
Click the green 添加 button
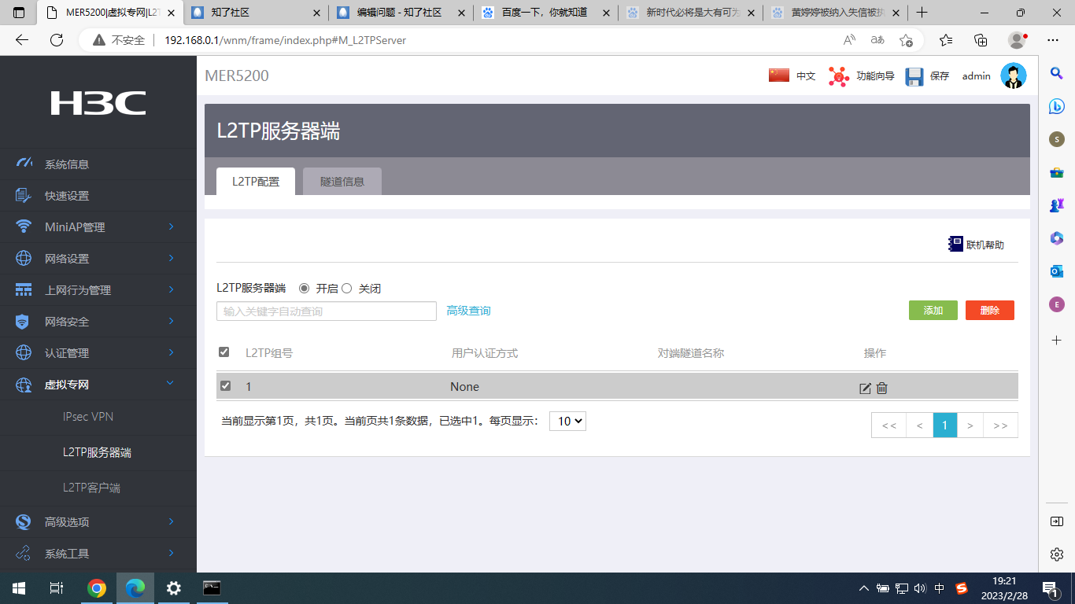point(933,311)
